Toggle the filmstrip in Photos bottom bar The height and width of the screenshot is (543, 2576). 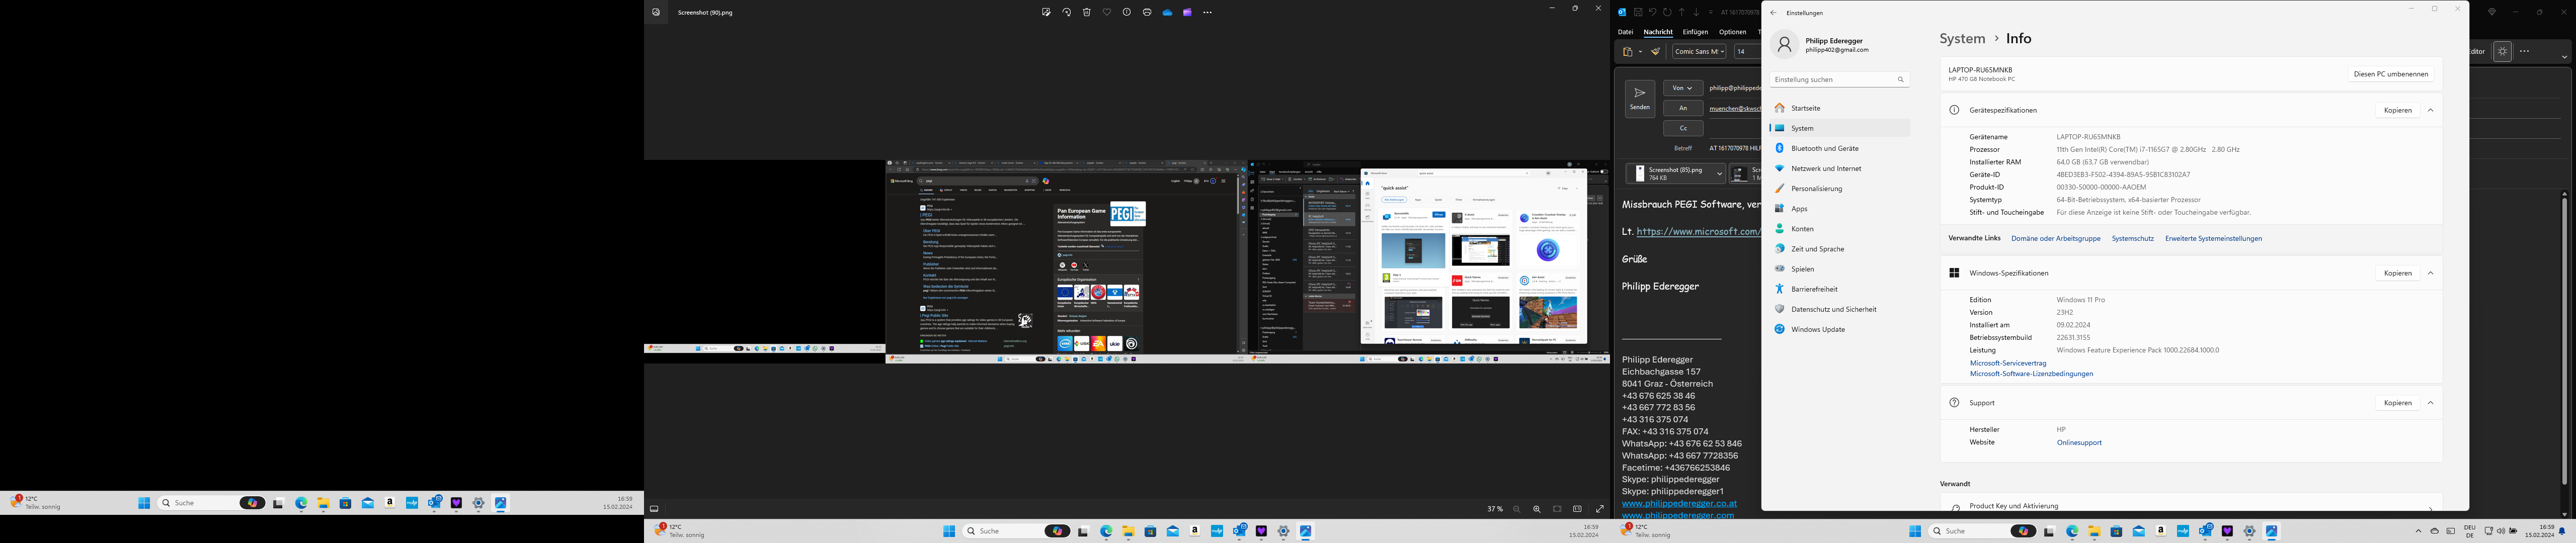click(x=654, y=509)
